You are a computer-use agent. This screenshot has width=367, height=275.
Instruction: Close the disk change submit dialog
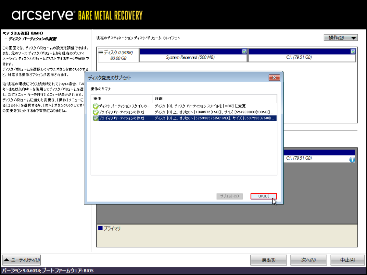coord(274,78)
